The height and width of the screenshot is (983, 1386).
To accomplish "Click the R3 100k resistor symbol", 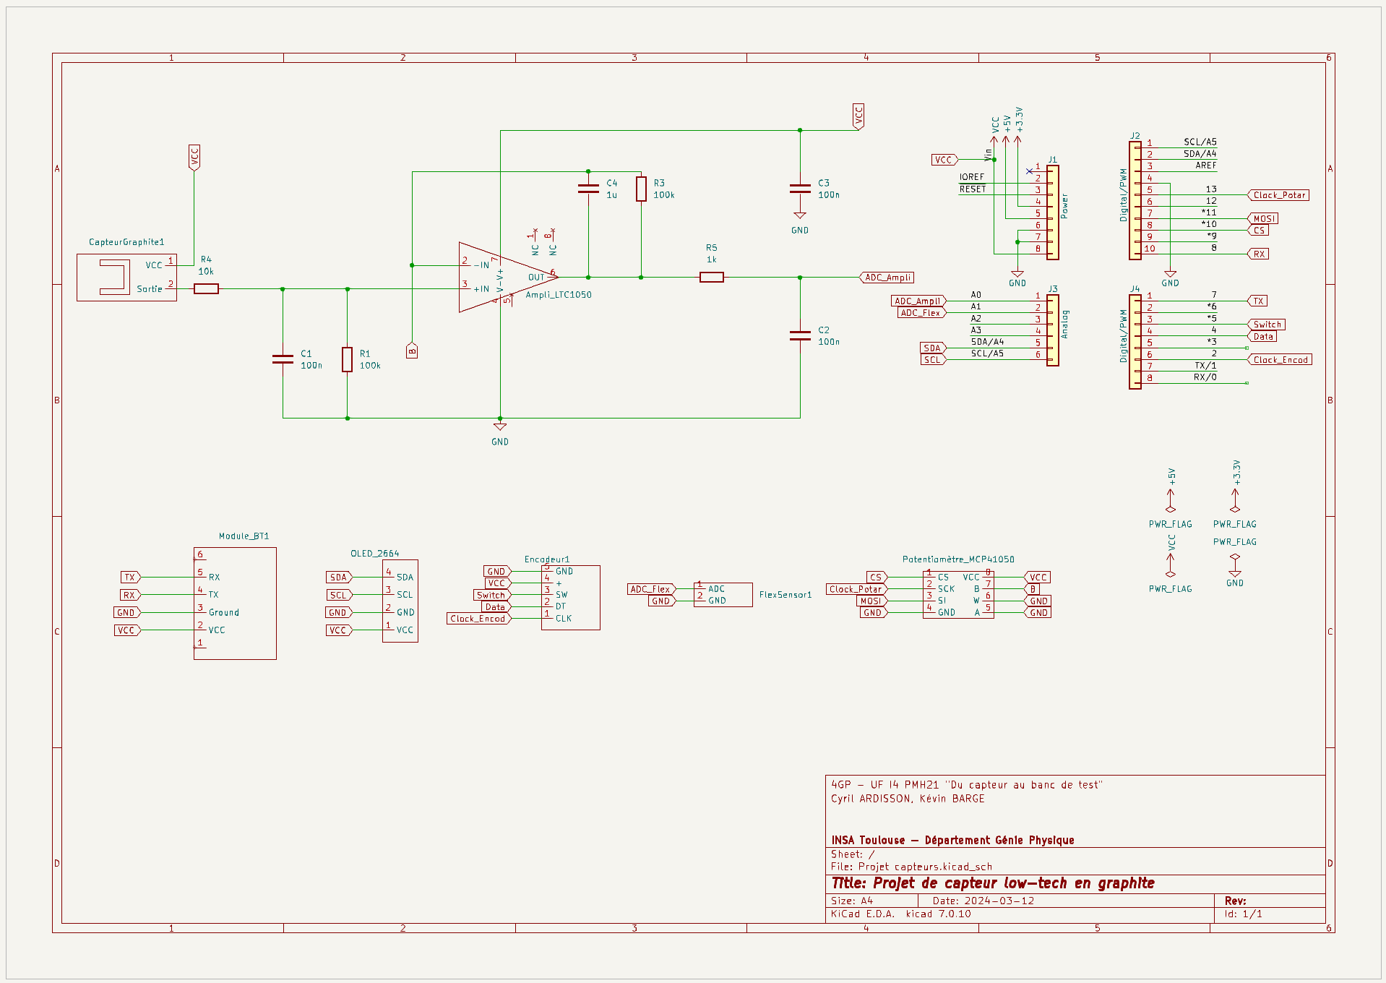I will coord(641,189).
